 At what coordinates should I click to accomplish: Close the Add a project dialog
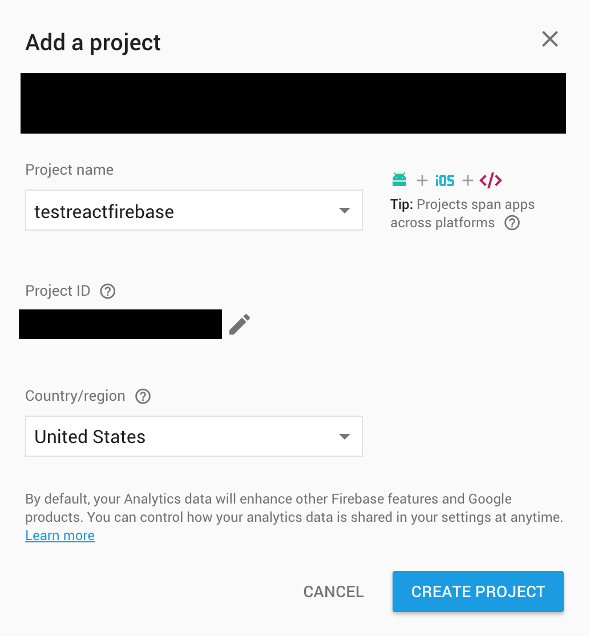549,39
